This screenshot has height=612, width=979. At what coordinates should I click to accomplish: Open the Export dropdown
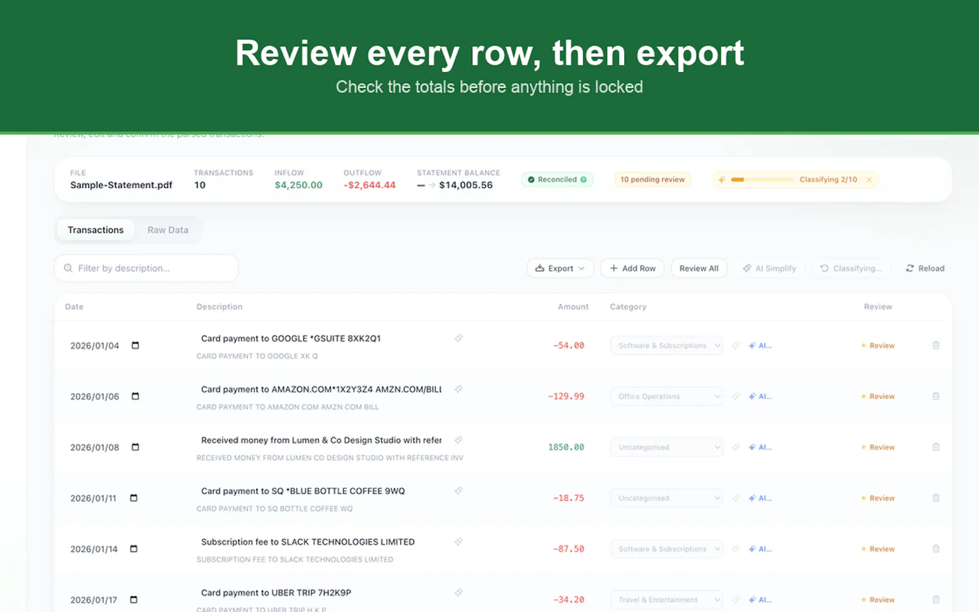coord(560,269)
